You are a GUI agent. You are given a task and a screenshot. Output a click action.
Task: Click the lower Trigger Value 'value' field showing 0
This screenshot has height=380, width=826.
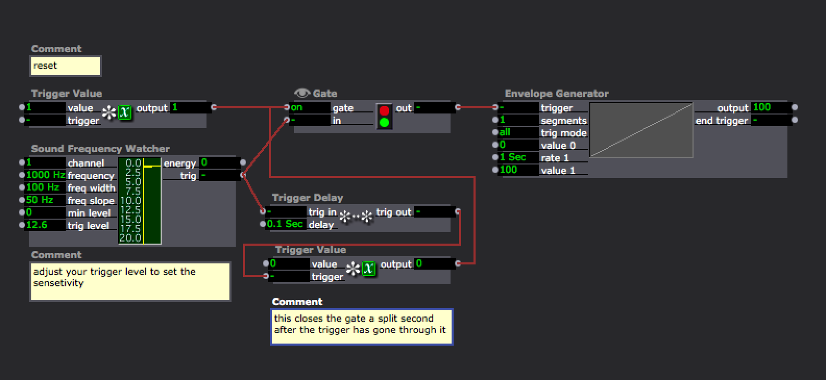(289, 264)
